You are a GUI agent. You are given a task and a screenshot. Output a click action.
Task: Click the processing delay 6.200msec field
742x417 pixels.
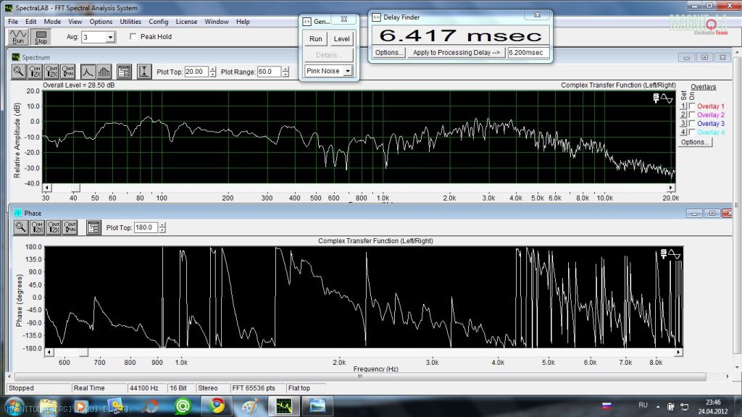(528, 52)
